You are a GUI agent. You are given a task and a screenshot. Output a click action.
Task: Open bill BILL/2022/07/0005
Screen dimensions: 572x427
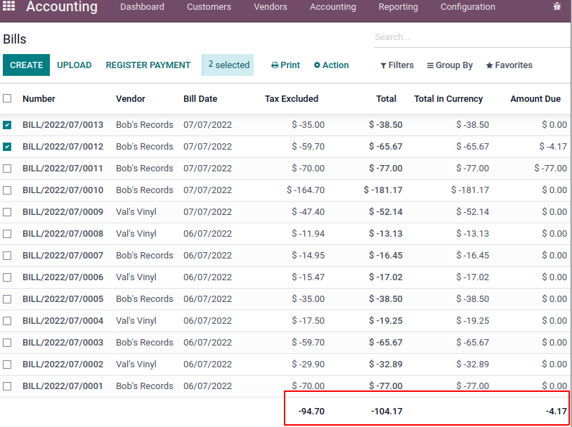(63, 299)
